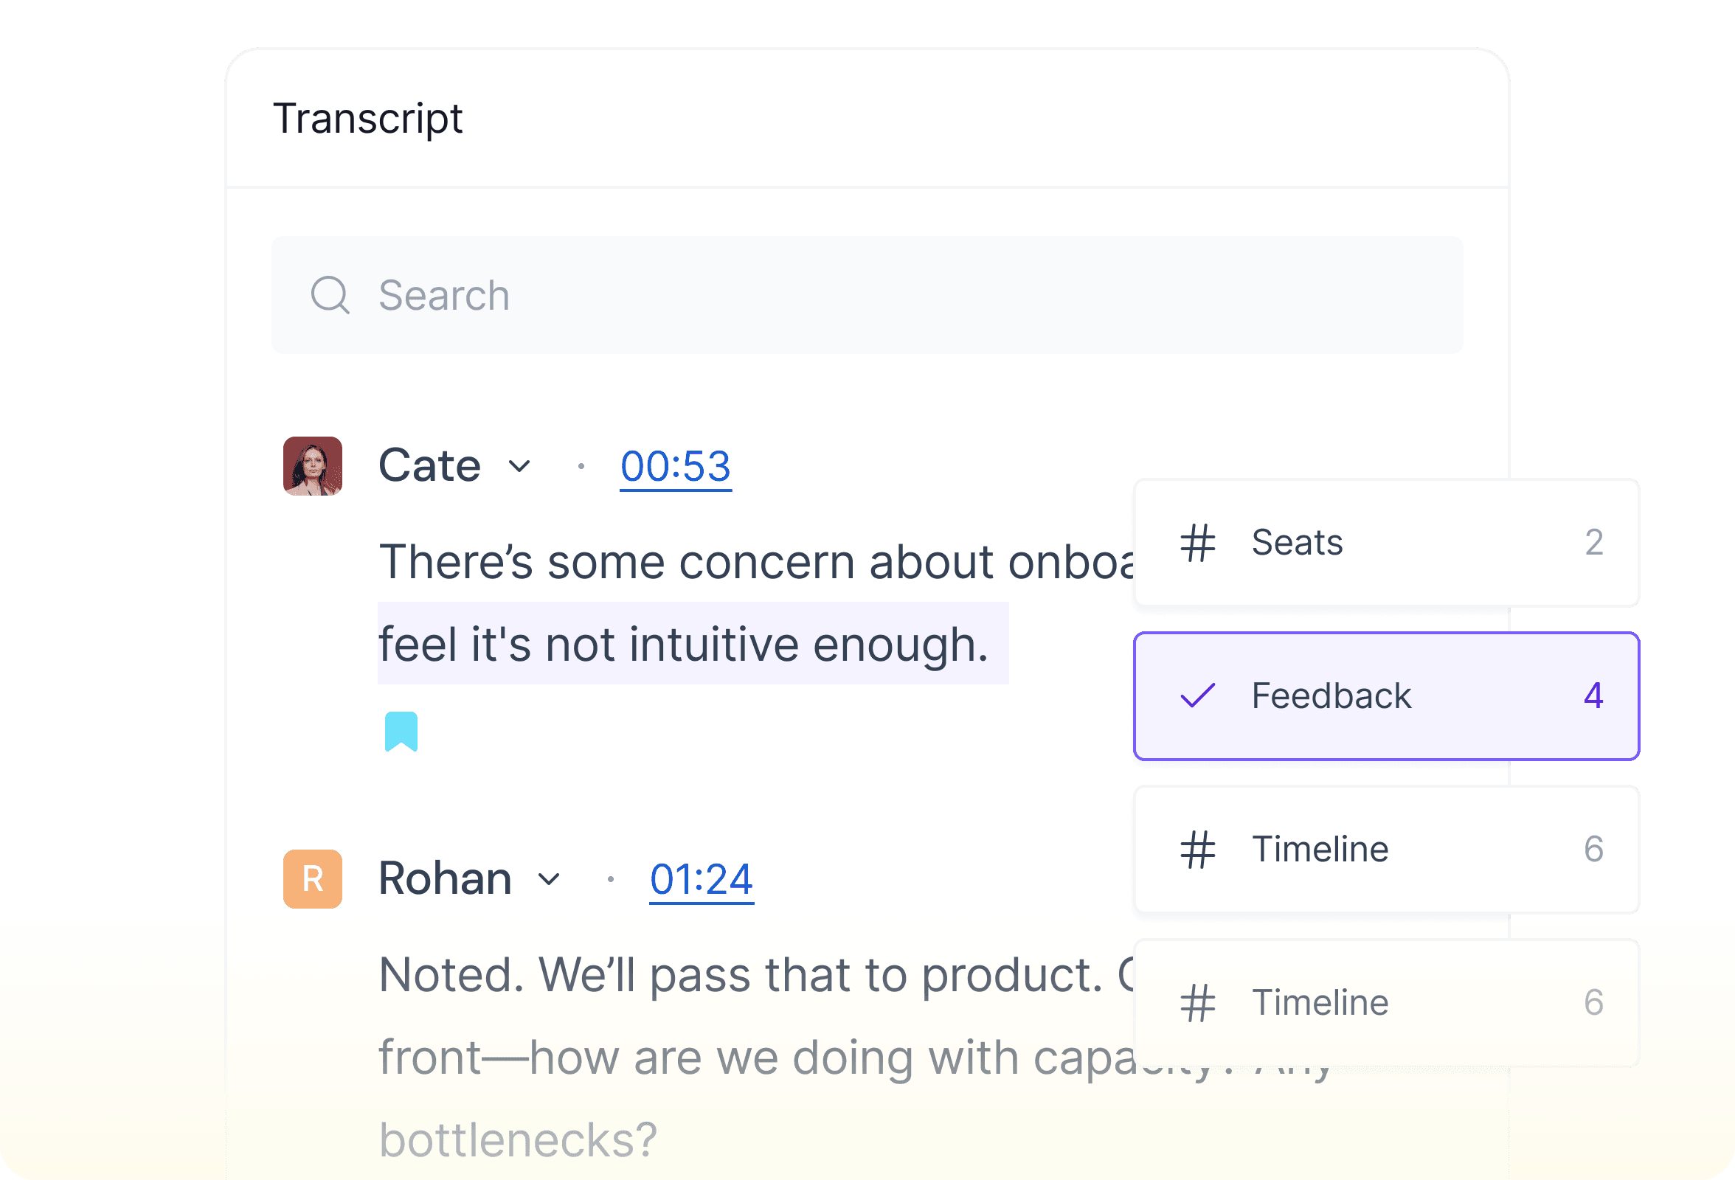This screenshot has height=1180, width=1735.
Task: Open the Rohan speaker name selector
Action: 445,878
